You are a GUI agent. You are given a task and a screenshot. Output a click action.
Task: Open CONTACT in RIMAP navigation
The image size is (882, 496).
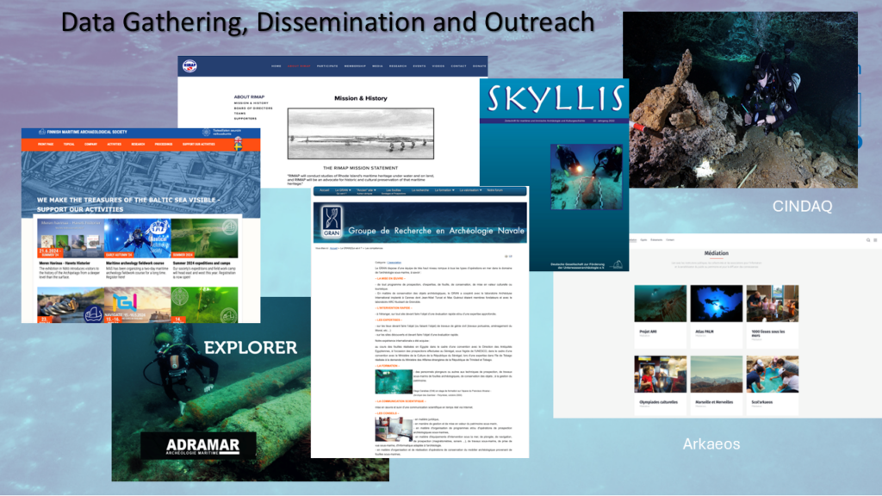pyautogui.click(x=458, y=66)
